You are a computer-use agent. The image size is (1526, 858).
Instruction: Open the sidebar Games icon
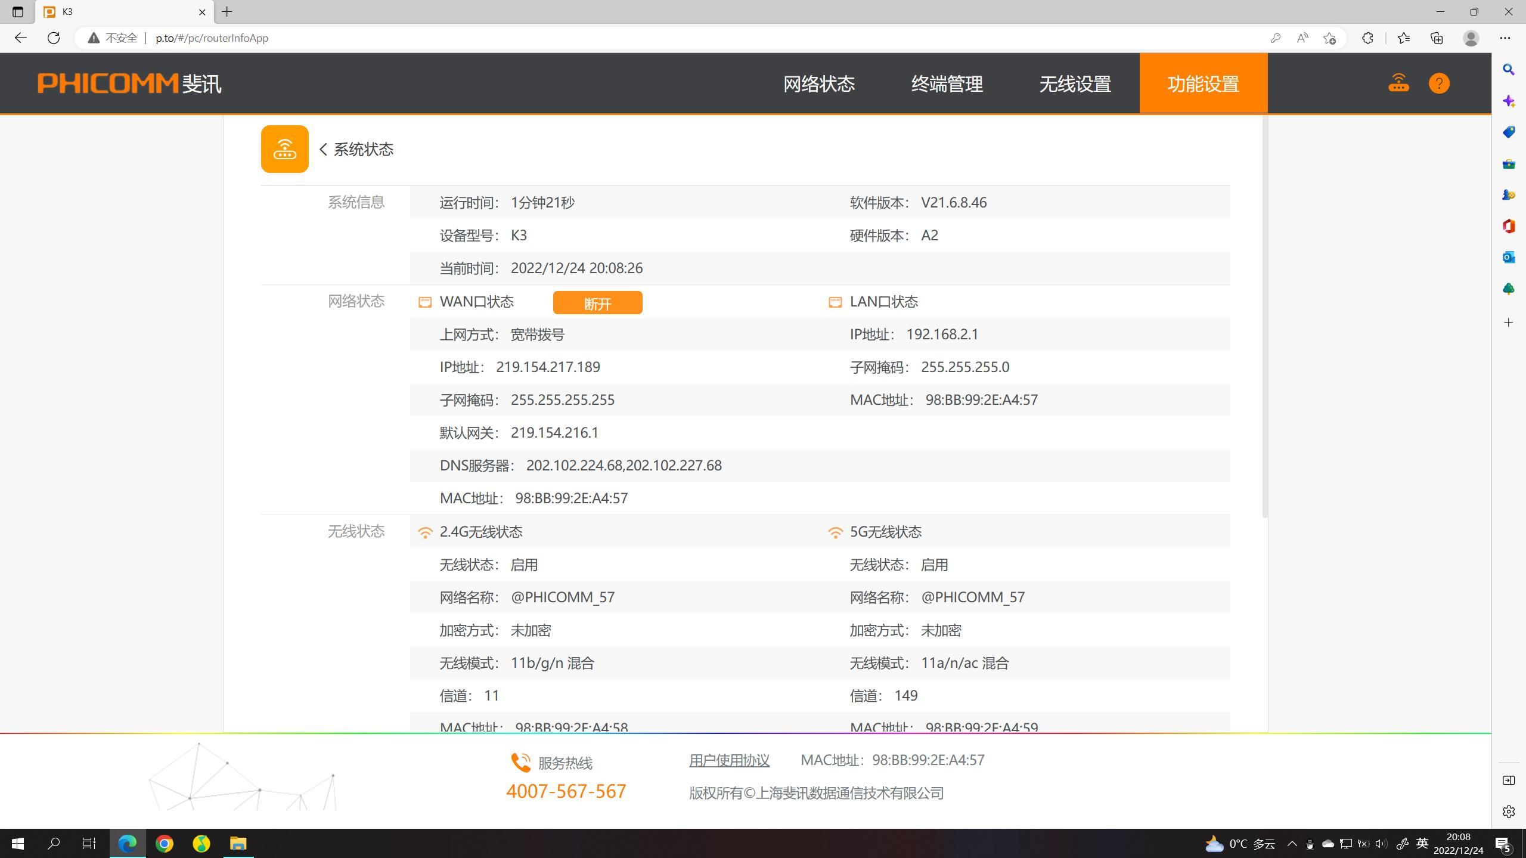[1509, 194]
